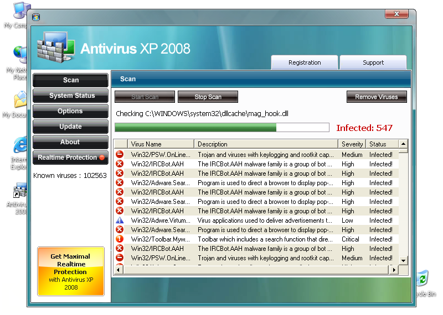Switch to the Registration tab
This screenshot has width=443, height=315.
point(305,62)
